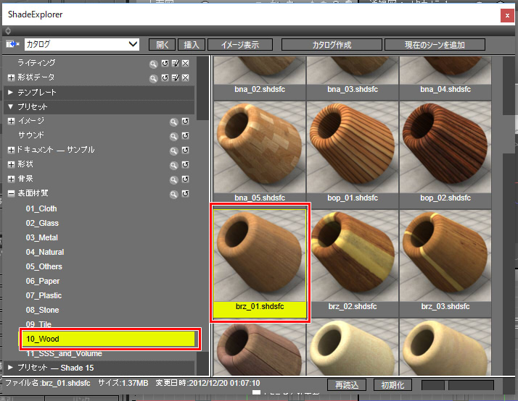518x401 pixels.
Task: Click the reload icon on the サウンド row
Action: point(185,136)
